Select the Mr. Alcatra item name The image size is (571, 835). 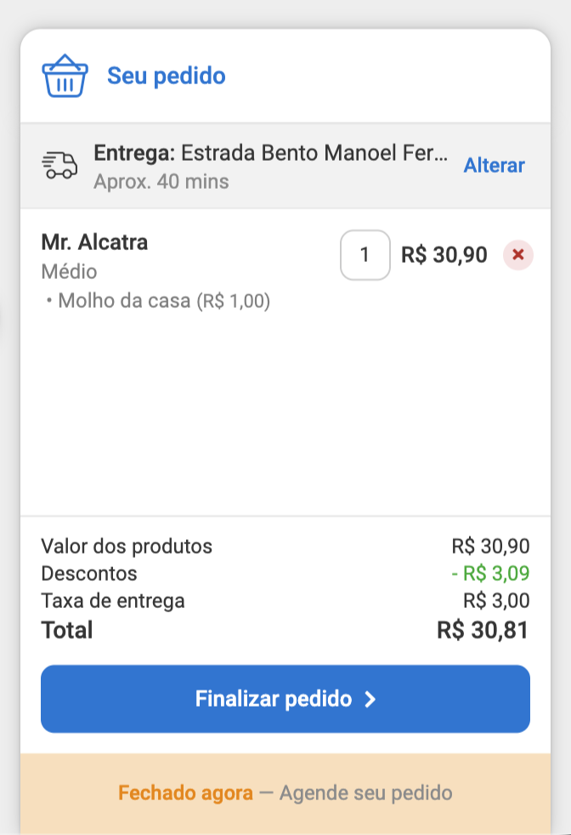click(94, 241)
